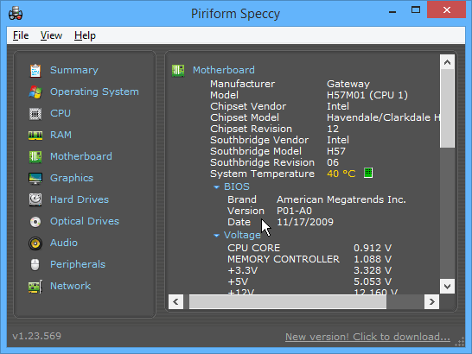
Task: Click the green temperature chip icon
Action: click(368, 173)
